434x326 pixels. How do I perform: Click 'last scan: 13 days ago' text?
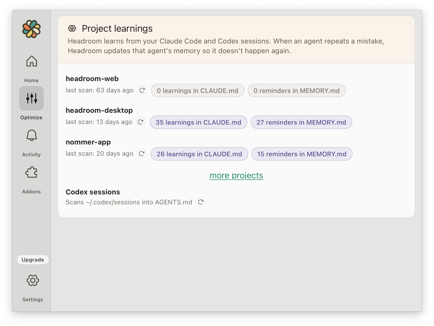(x=99, y=122)
